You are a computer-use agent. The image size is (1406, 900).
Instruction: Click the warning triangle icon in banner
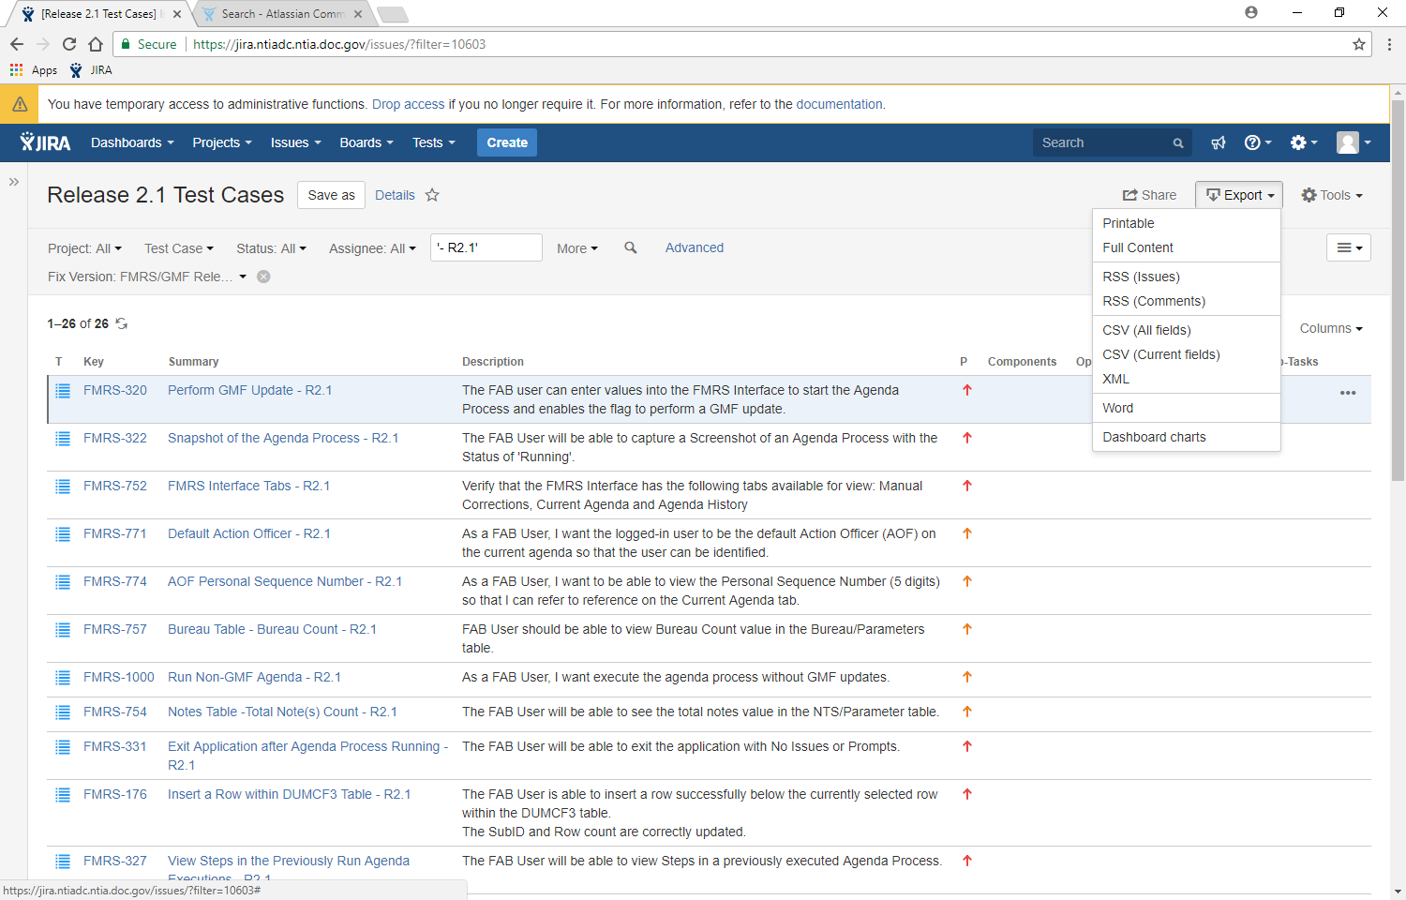pos(20,104)
